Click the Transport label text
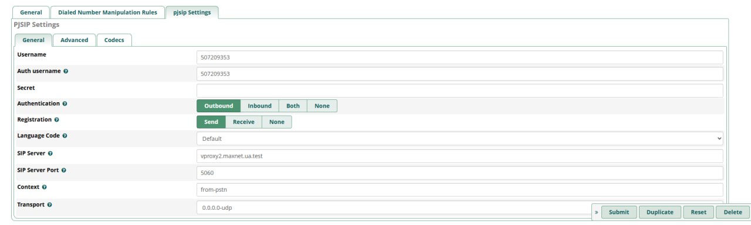751x225 pixels. tap(31, 205)
